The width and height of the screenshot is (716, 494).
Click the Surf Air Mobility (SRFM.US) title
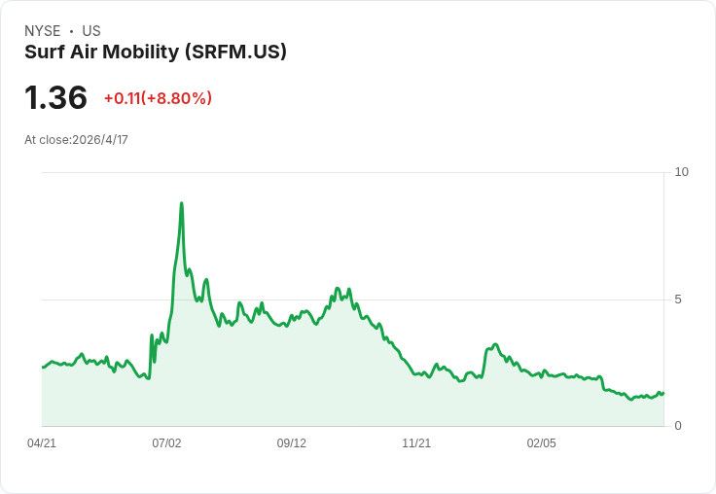pos(156,52)
